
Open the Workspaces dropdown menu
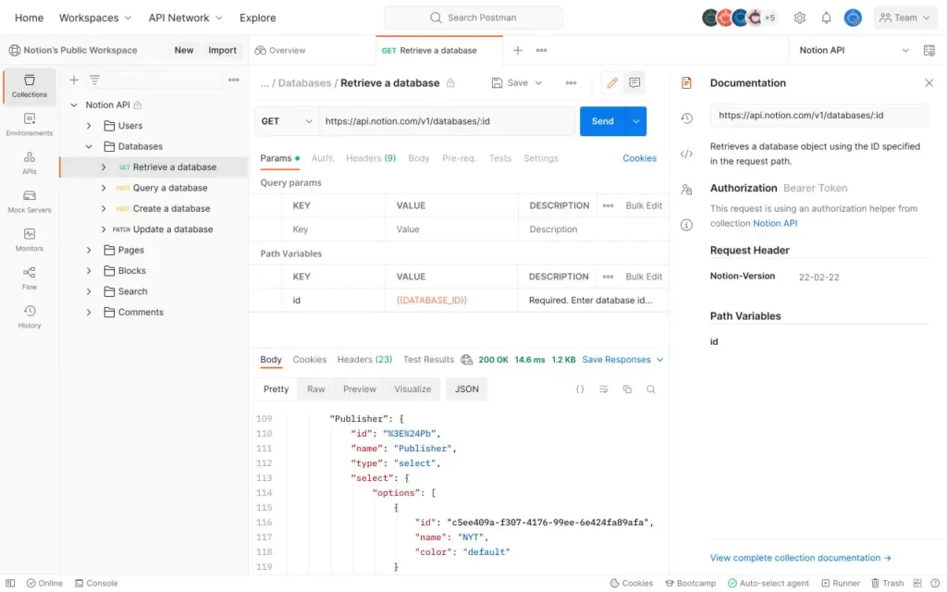(95, 18)
